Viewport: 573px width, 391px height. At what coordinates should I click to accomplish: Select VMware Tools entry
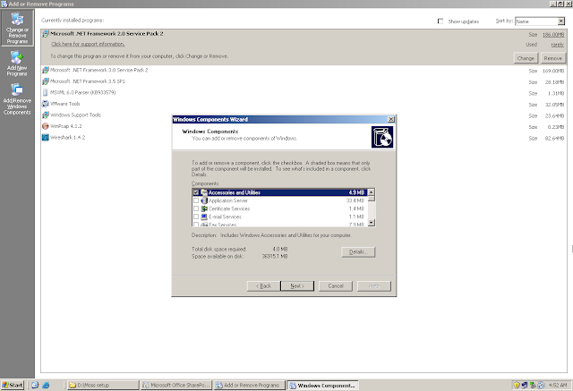click(x=65, y=104)
